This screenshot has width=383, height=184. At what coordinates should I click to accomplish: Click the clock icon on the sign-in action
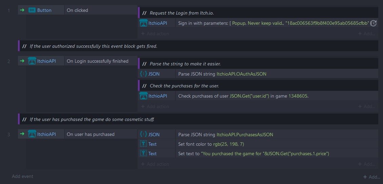tap(373, 23)
